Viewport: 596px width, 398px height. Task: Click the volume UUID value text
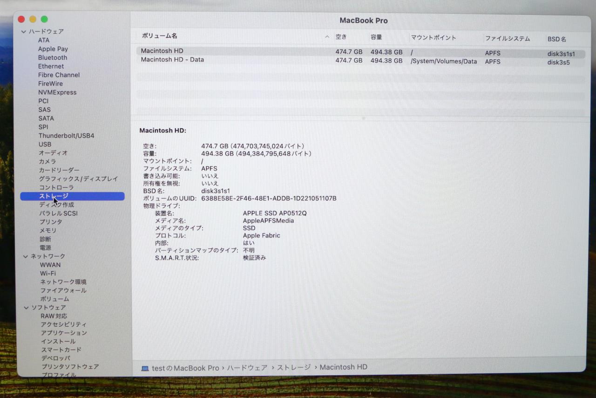[x=269, y=199]
